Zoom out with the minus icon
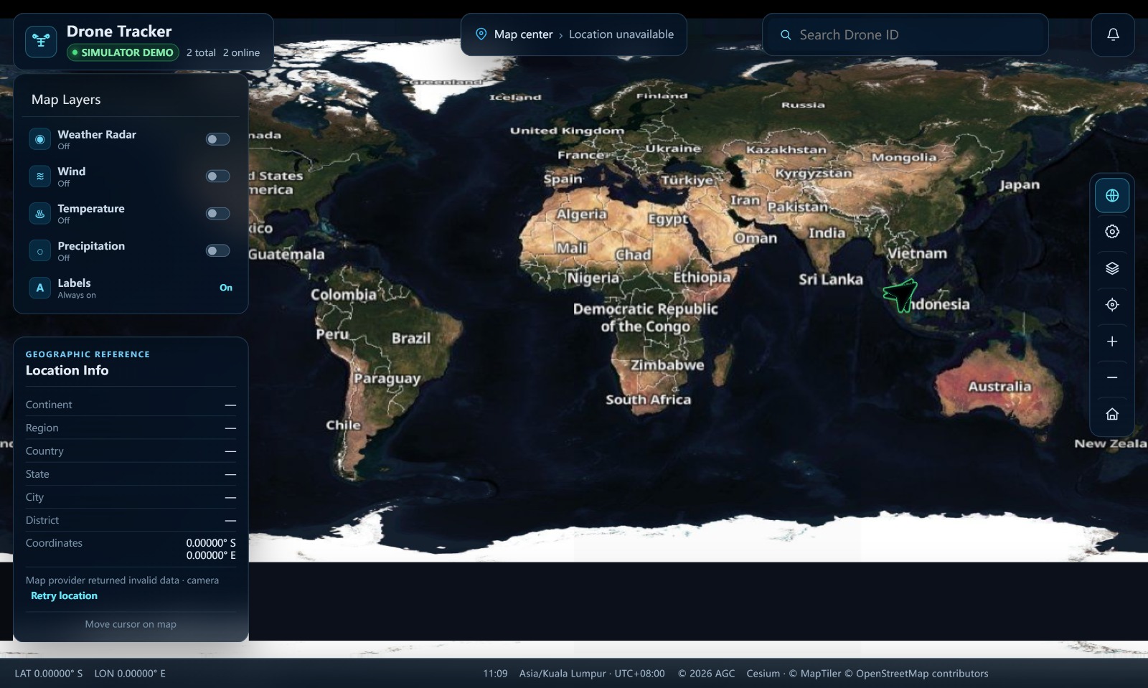Screen dimensions: 1148x688 1112,378
